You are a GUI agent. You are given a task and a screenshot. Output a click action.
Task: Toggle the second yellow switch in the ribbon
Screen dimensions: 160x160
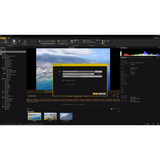(x=58, y=41)
